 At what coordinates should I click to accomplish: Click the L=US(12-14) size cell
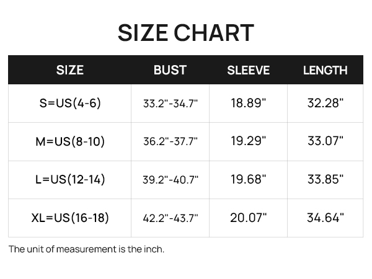pos(70,180)
